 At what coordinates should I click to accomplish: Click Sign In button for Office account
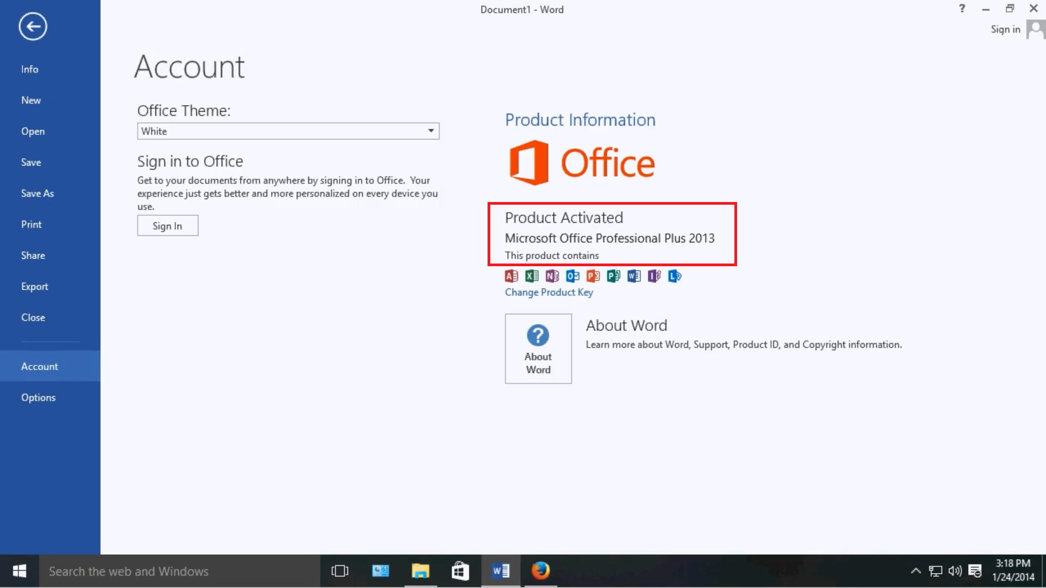tap(168, 226)
